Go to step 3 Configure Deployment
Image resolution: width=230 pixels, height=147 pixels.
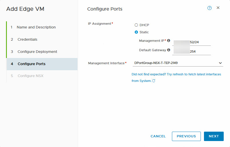(x=37, y=52)
